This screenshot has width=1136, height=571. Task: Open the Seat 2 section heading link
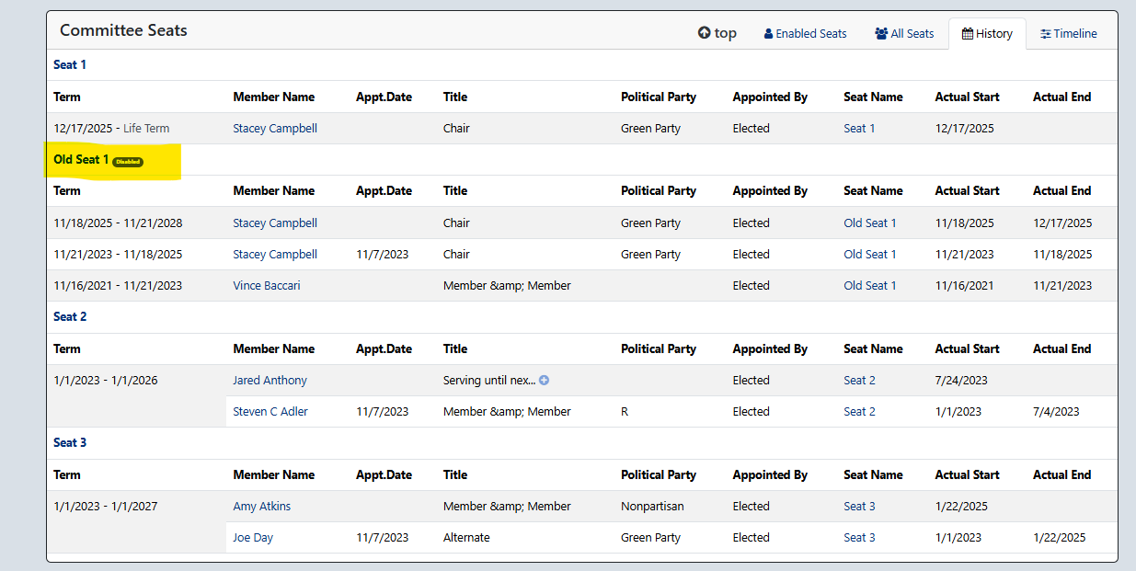[x=70, y=317]
